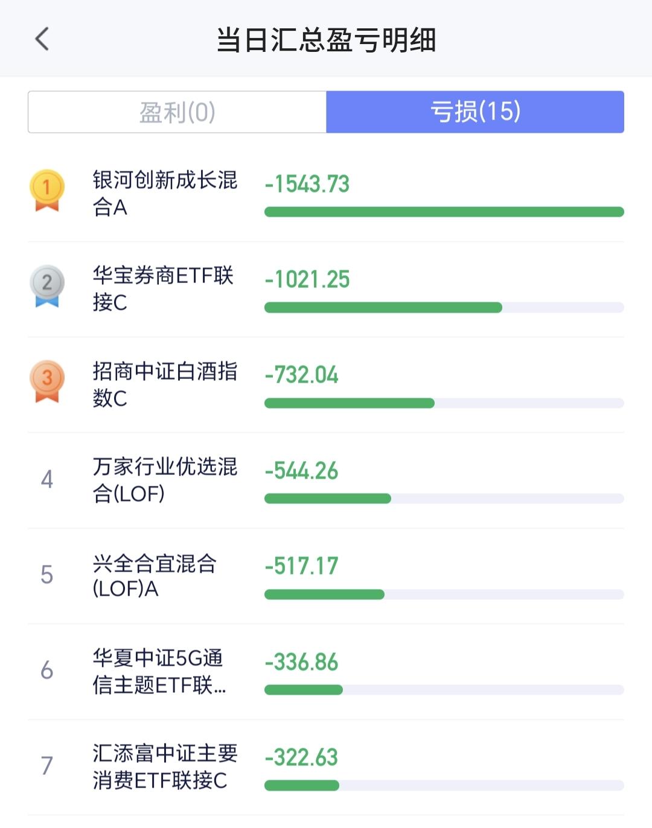Tap 华夏中证5G通信主题ETF fund name
The height and width of the screenshot is (828, 652).
click(159, 671)
